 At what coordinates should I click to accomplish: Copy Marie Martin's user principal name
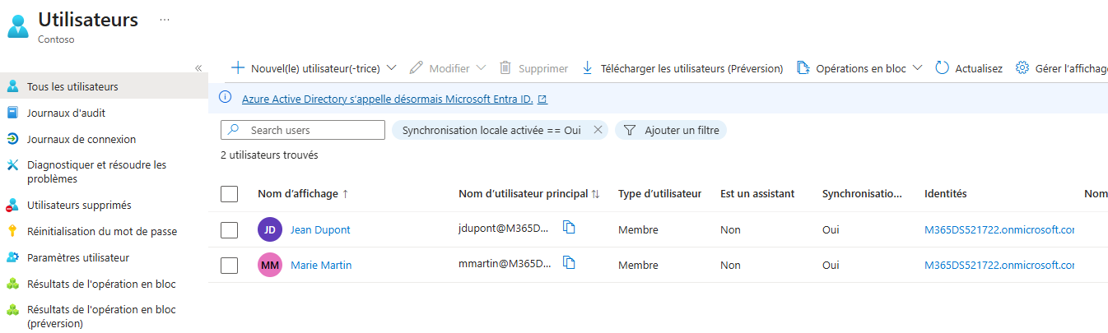pos(569,263)
